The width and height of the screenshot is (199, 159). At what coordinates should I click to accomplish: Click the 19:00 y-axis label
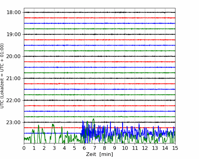(13, 34)
